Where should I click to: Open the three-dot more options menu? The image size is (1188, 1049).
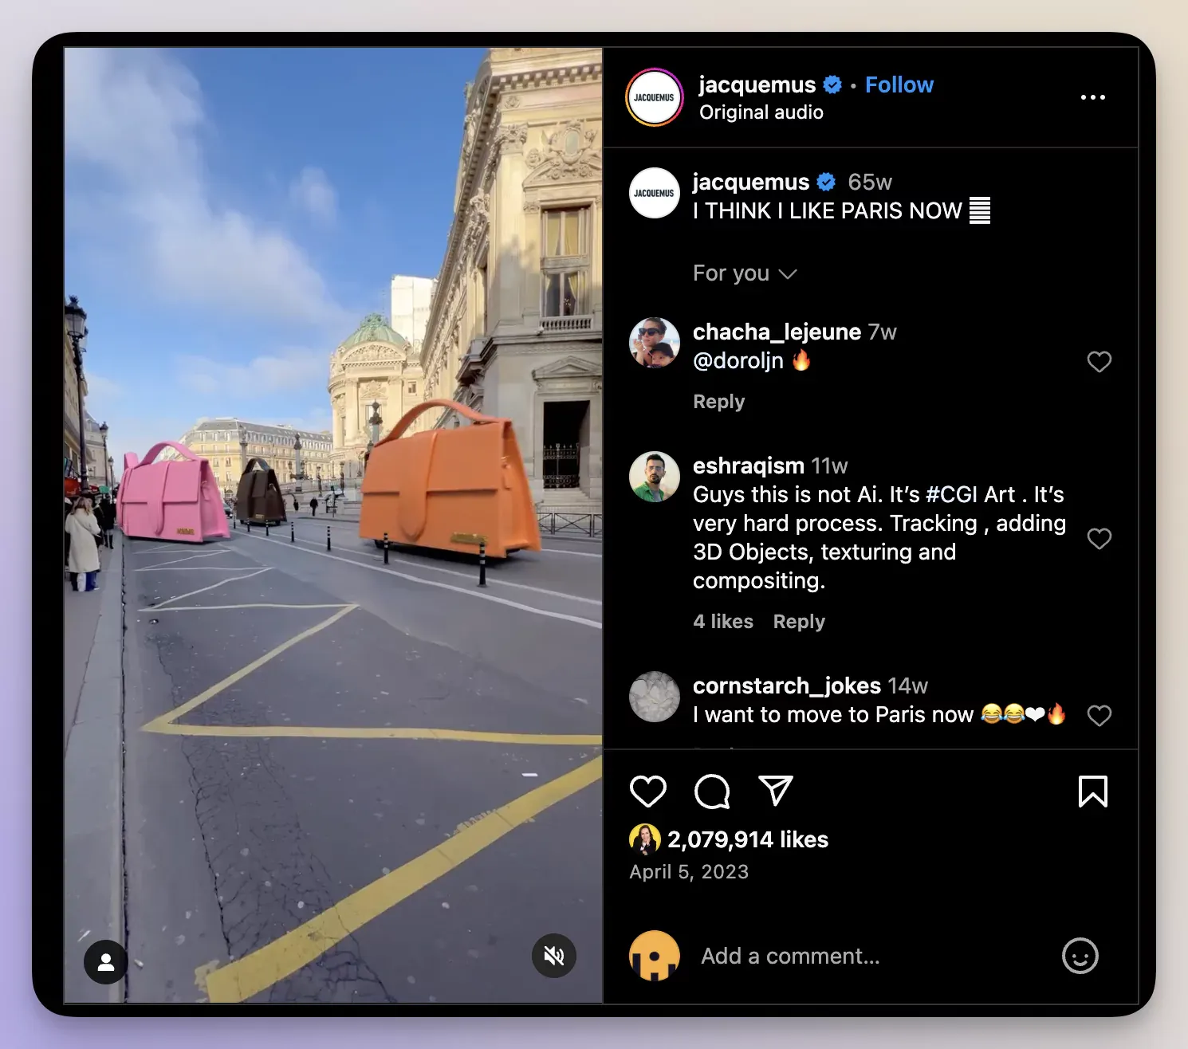[x=1093, y=97]
